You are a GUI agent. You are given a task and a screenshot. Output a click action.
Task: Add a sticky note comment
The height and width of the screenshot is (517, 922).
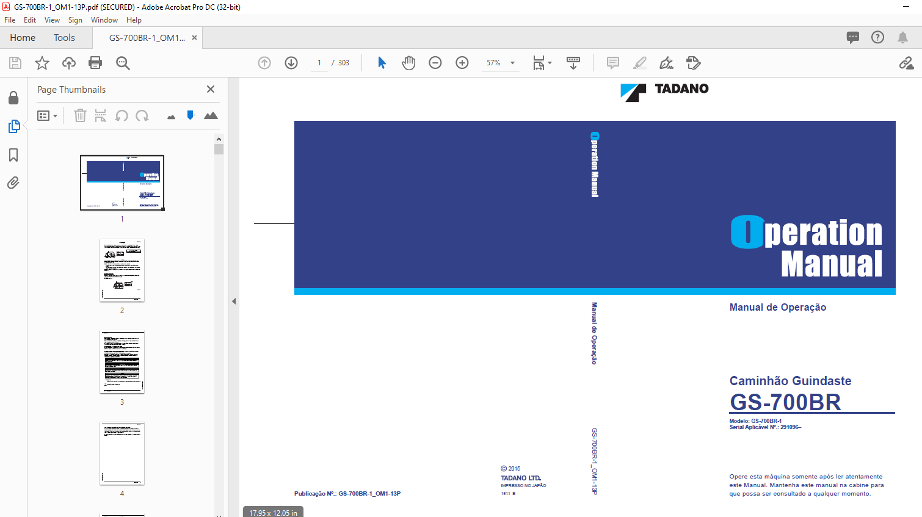613,63
